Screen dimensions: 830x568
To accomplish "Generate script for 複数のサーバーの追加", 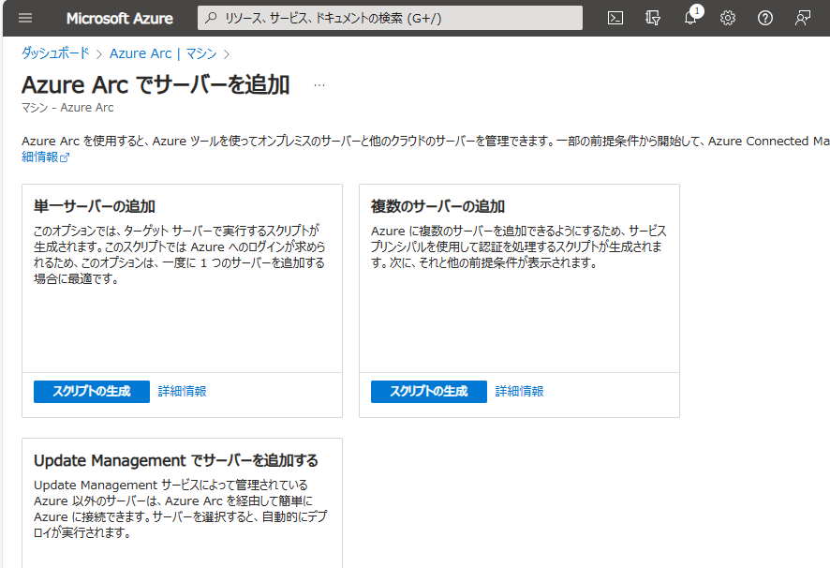I will (x=428, y=392).
